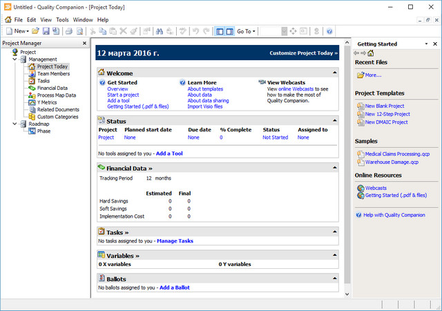Close the Project Manager panel
Viewport: 442px width, 311px height.
point(84,44)
